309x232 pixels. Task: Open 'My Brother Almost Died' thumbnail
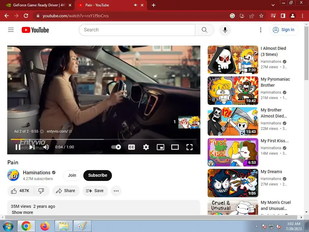(x=233, y=121)
